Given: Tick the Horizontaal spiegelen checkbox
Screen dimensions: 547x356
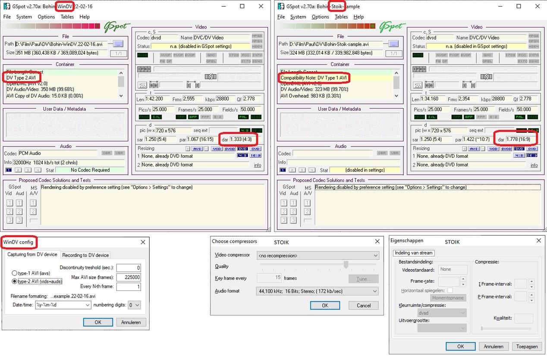Looking at the screenshot, I should coord(450,291).
